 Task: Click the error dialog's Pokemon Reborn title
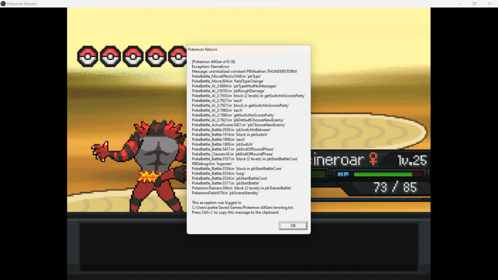pyautogui.click(x=203, y=49)
